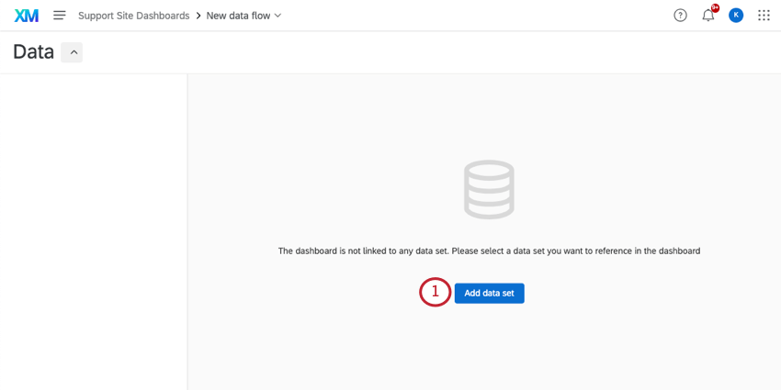This screenshot has width=781, height=390.
Task: Expand the New data flow dropdown
Action: [x=244, y=16]
